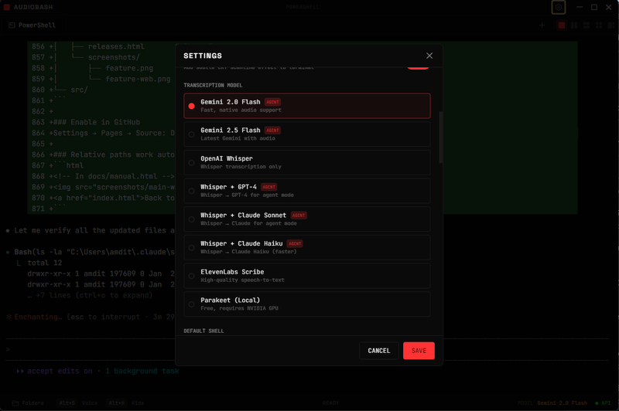Viewport: 619px width, 411px height.
Task: Switch to single pane layout icon
Action: click(562, 25)
